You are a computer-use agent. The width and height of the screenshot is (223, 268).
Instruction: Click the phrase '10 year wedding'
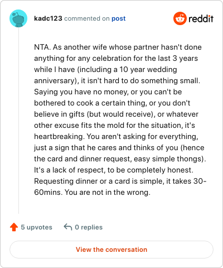(148, 70)
